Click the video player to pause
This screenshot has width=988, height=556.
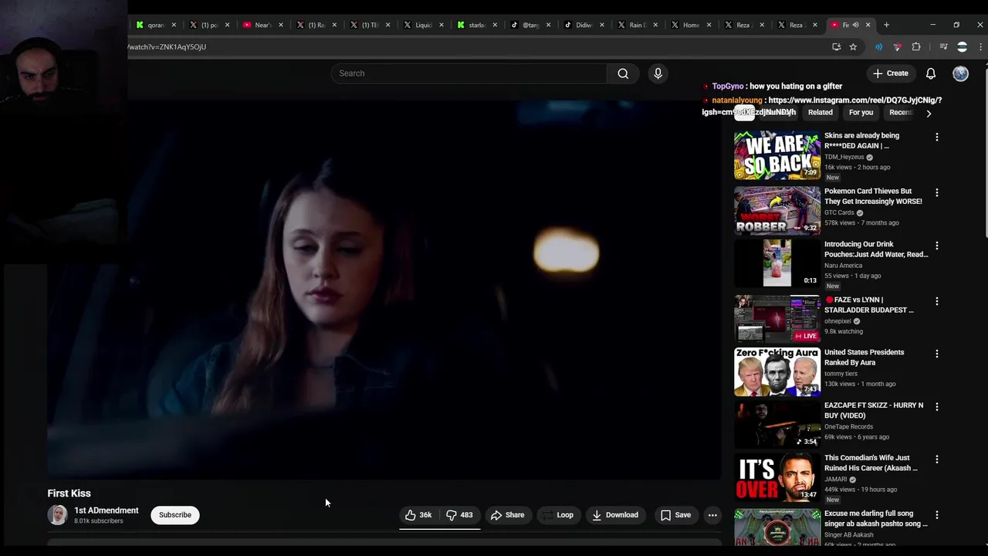tap(384, 289)
